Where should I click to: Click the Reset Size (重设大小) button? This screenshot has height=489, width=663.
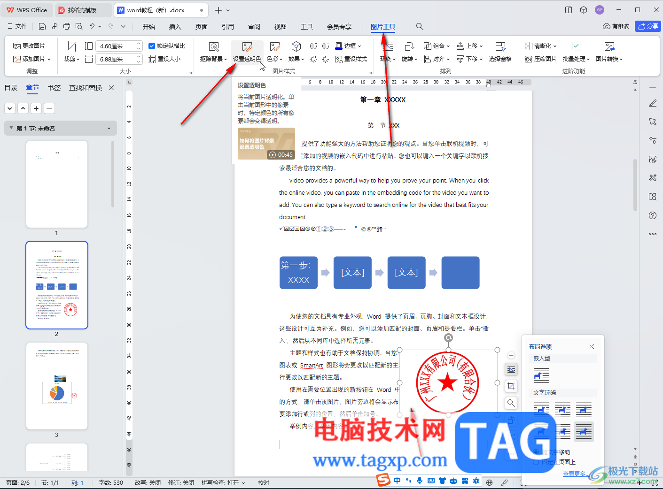click(164, 59)
